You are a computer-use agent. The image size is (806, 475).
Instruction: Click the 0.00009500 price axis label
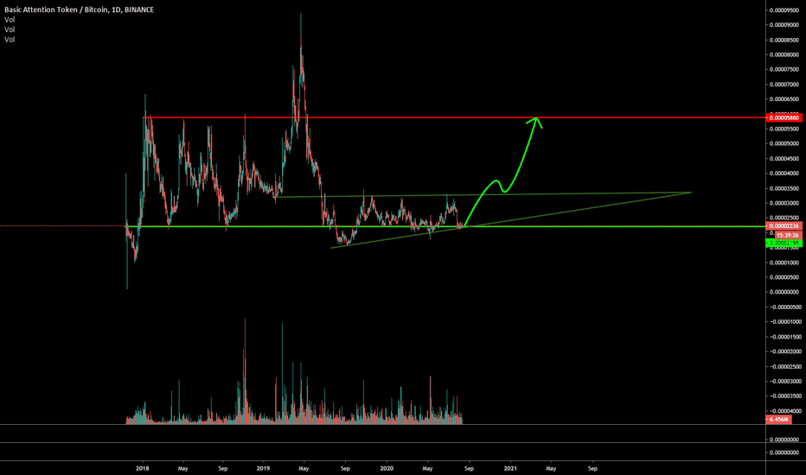(784, 9)
